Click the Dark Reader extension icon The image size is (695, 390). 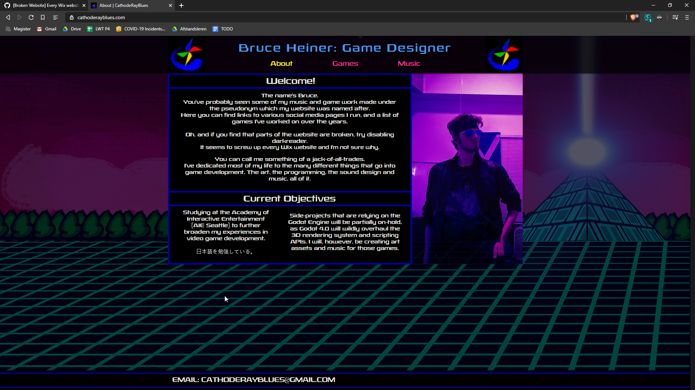coord(660,17)
